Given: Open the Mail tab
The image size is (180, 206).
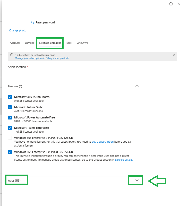Looking at the screenshot, I should (69, 43).
